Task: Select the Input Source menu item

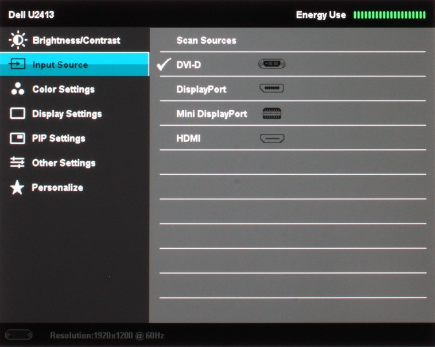Action: pyautogui.click(x=75, y=64)
